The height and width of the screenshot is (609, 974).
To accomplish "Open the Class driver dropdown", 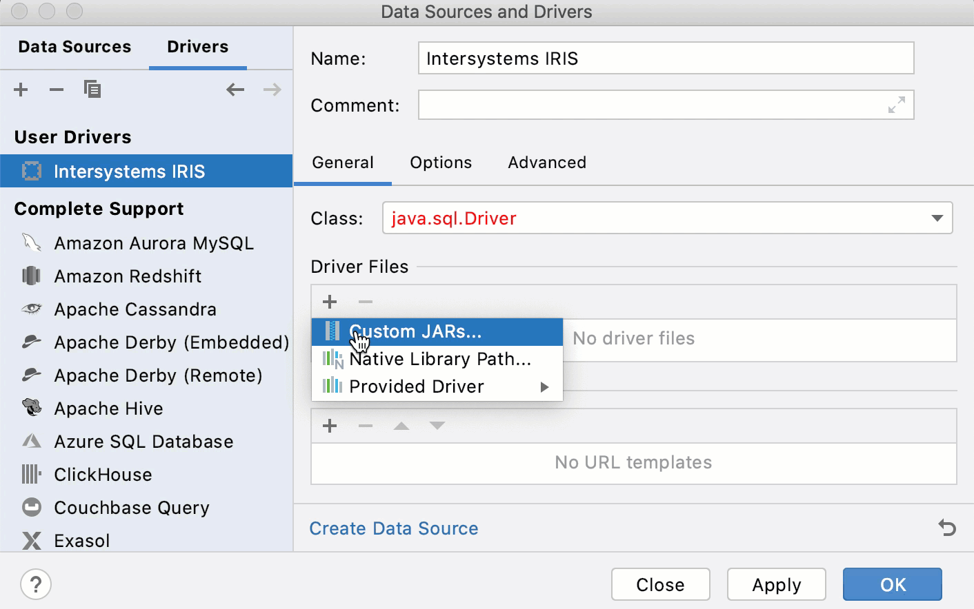I will coord(936,218).
